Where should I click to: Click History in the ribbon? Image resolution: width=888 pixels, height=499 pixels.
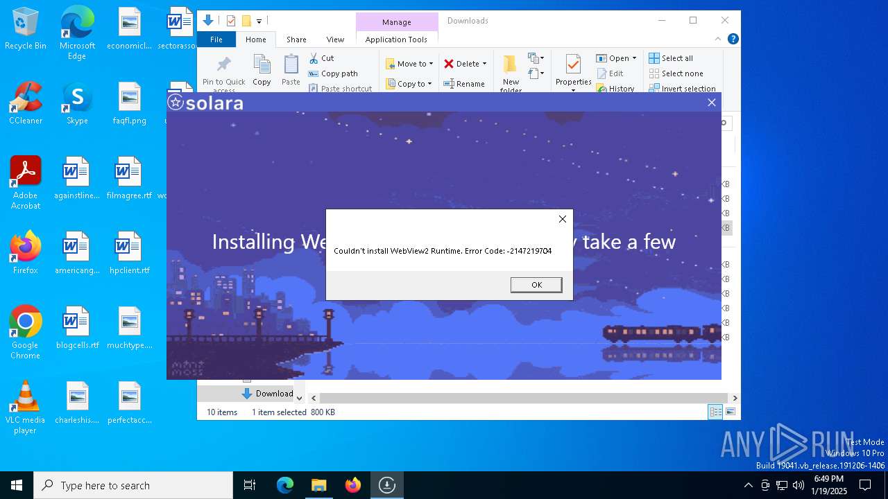[x=615, y=89]
